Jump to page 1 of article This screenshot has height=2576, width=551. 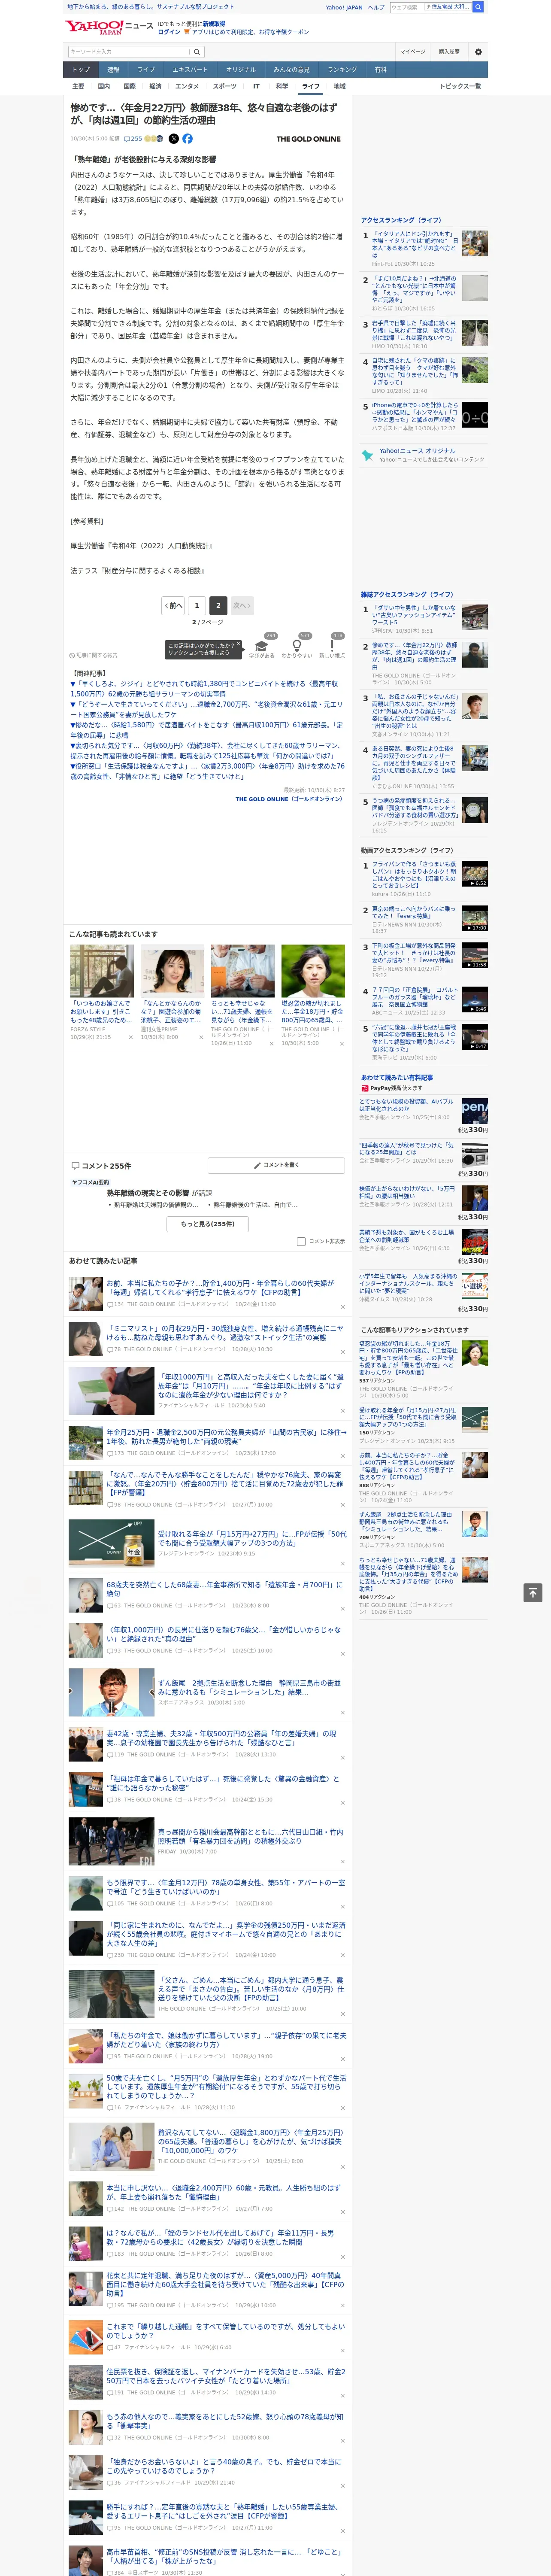tap(197, 605)
